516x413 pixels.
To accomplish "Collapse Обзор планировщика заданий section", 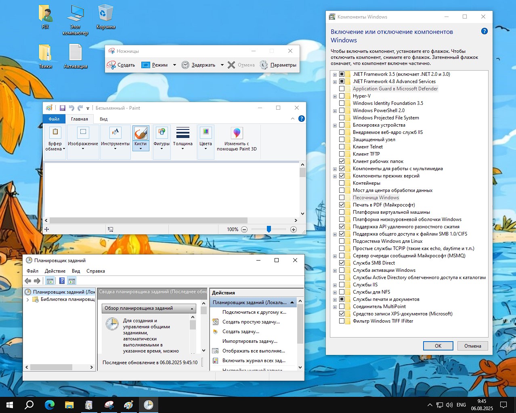I will 192,309.
